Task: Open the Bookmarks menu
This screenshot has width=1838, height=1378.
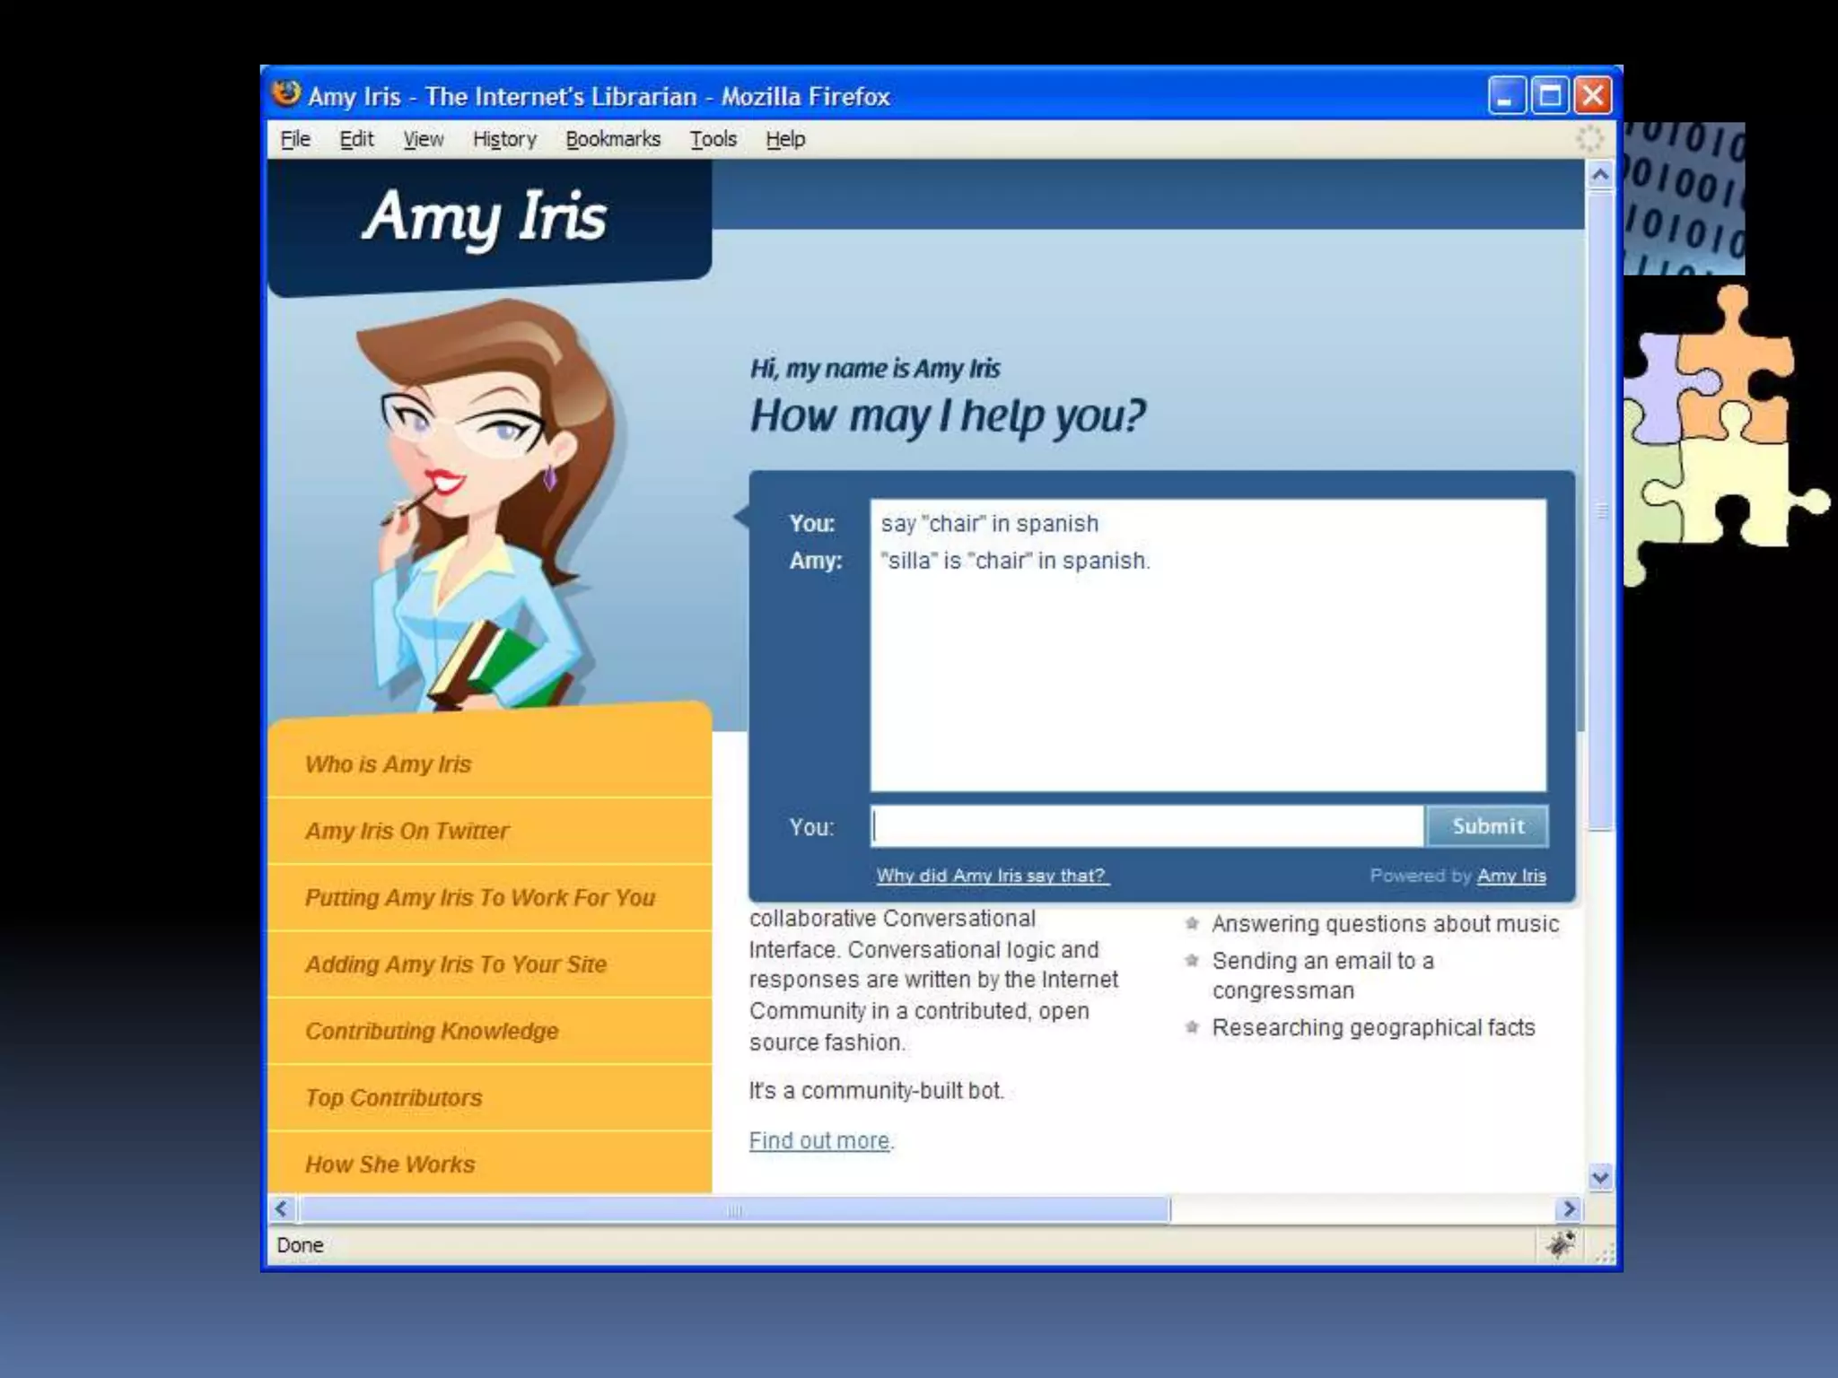Action: [x=613, y=139]
